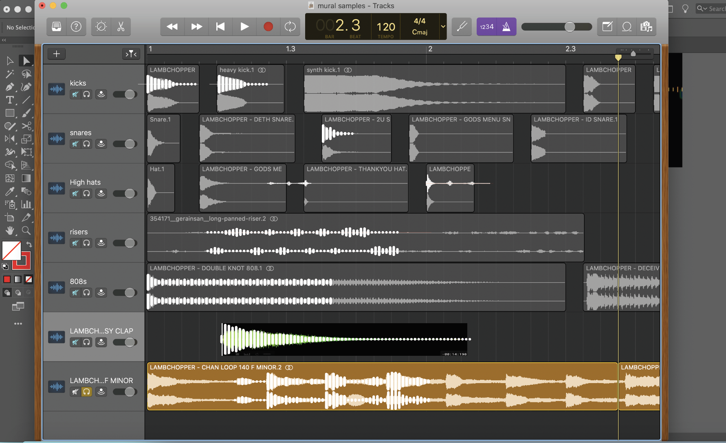Solo the snares track
Screen dimensions: 726x443
tap(86, 144)
